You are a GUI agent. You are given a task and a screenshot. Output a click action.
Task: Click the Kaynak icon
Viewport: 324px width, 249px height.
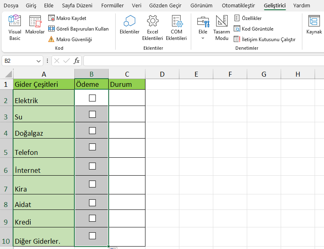click(x=314, y=26)
